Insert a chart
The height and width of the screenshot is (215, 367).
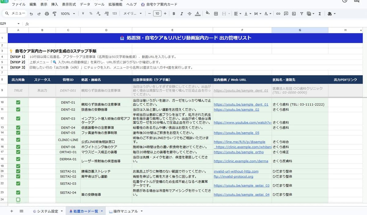294,13
